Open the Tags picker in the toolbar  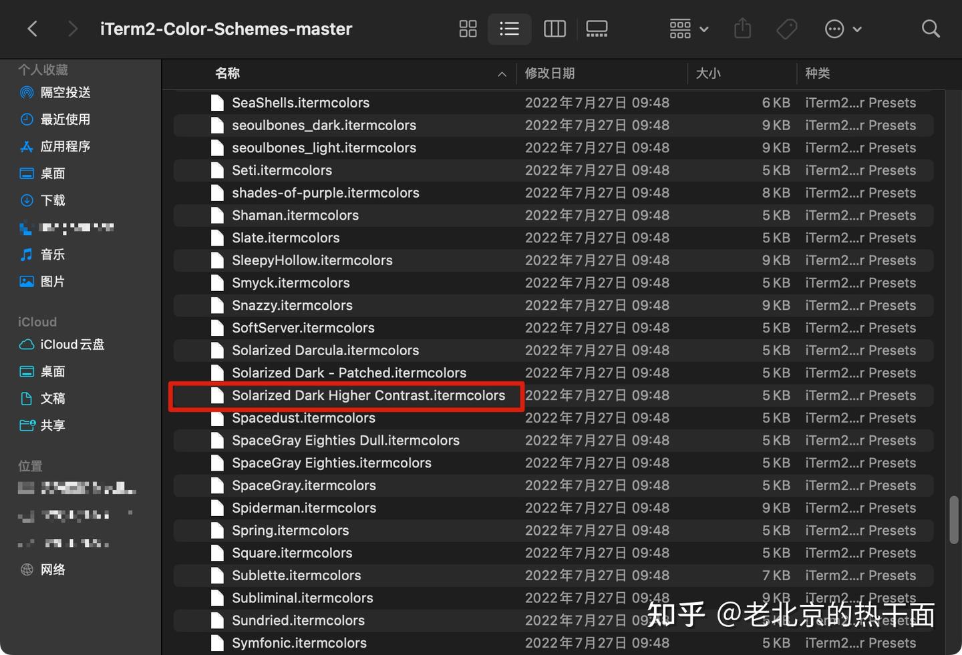point(787,29)
